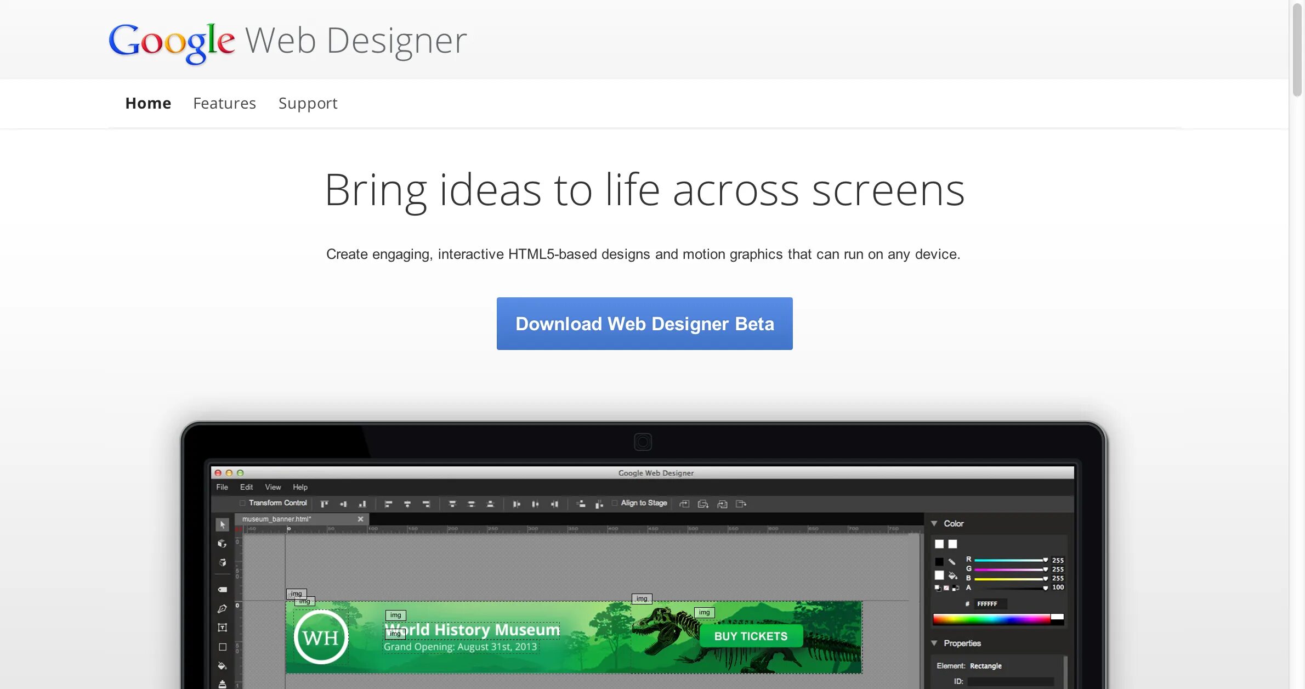Close the museum_banner.html tab
1305x689 pixels.
[361, 519]
